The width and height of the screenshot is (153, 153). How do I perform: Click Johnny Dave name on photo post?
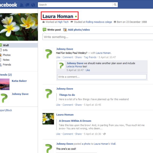(x=65, y=144)
